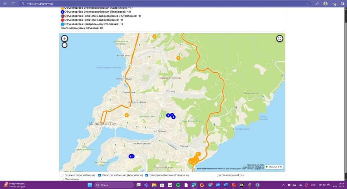This screenshot has height=189, width=347.
Task: Bookmark this page with the star icon
Action: 308,4
